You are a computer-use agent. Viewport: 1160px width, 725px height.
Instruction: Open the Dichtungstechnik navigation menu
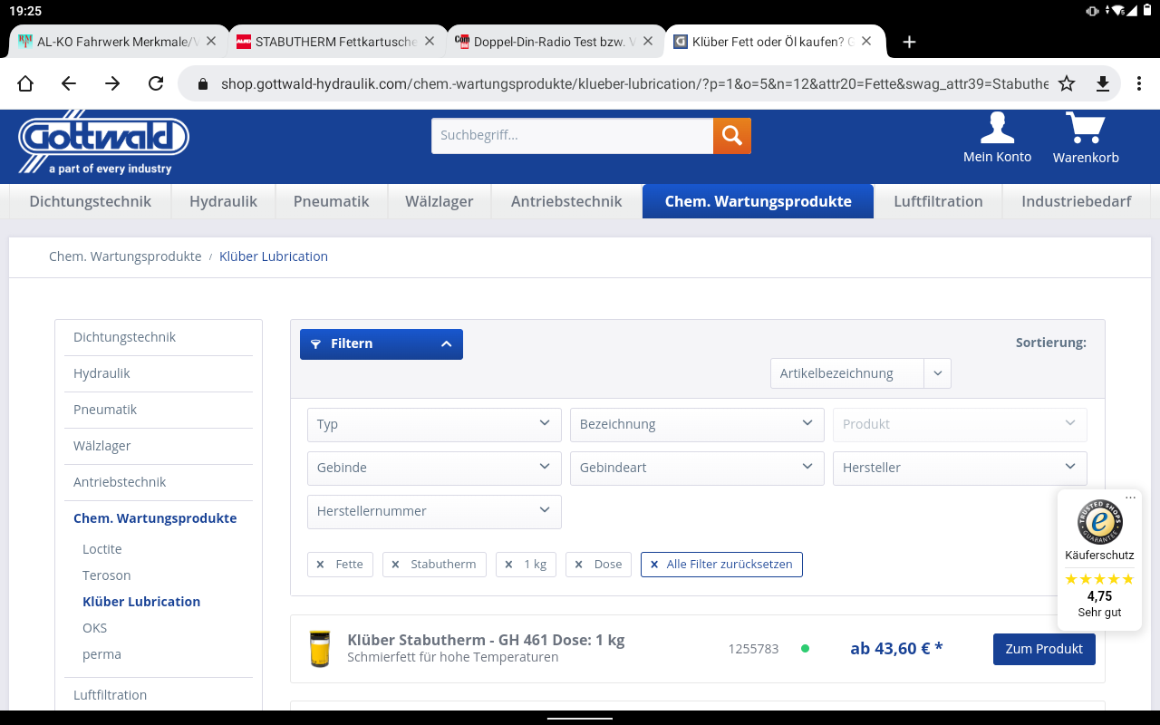click(x=90, y=201)
